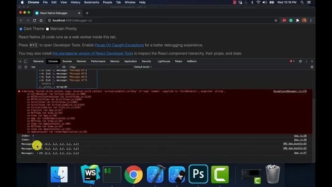This screenshot has height=187, width=332.
Task: Open the DevTools three-dot customize menu
Action: pyautogui.click(x=306, y=61)
